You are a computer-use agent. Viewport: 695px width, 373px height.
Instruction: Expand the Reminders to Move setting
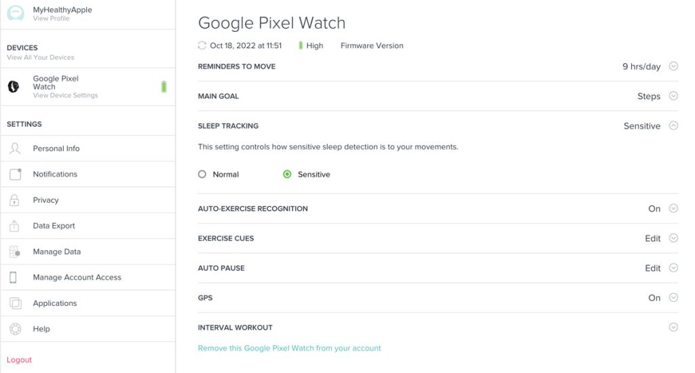point(673,66)
